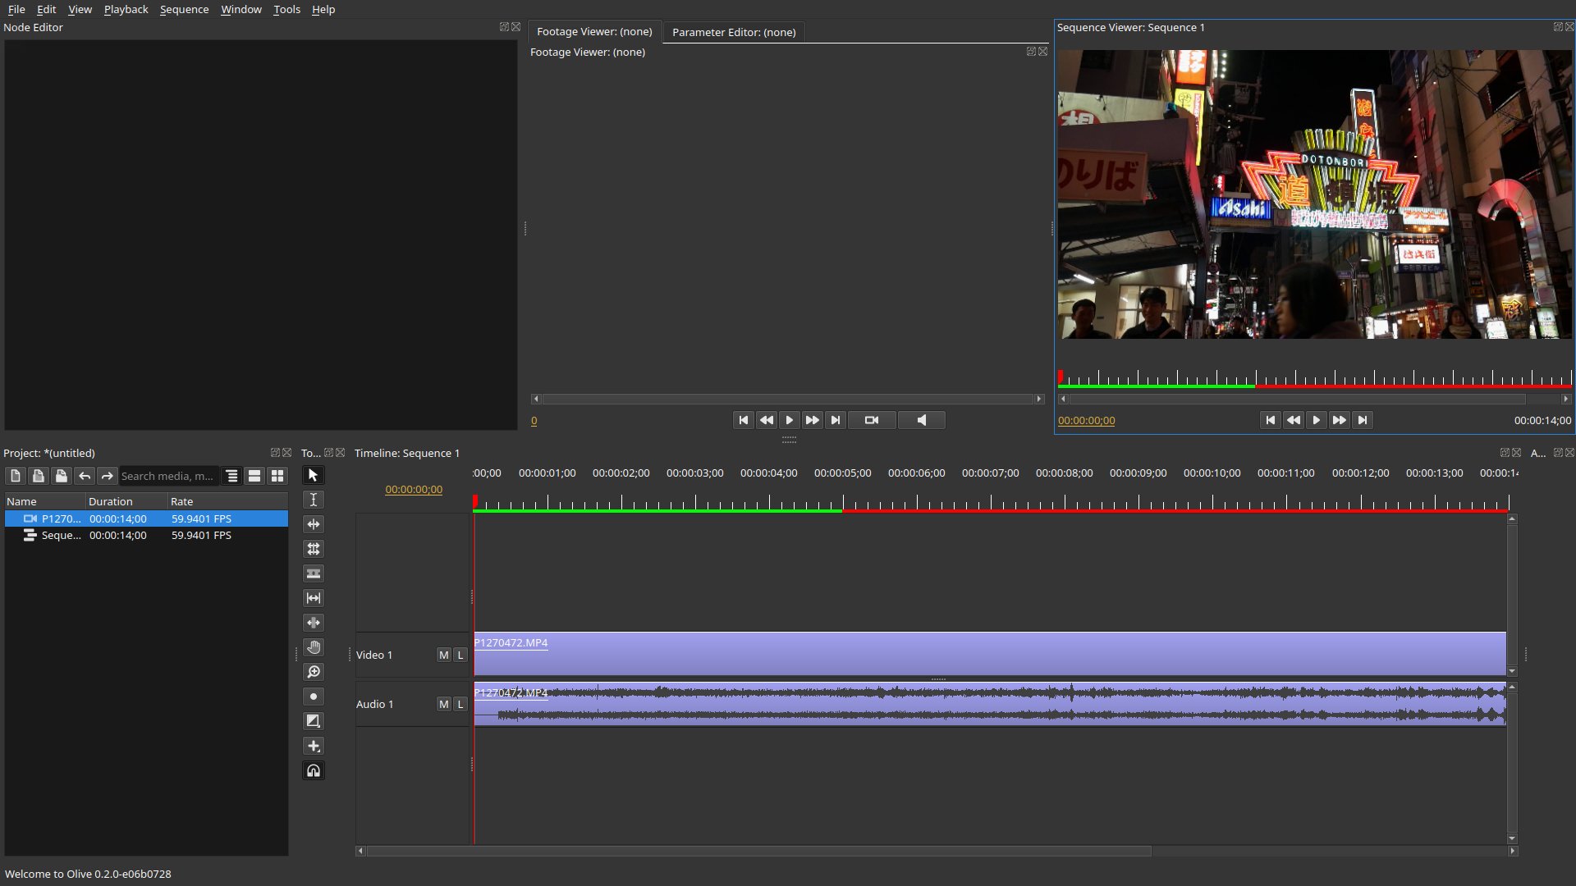The image size is (1576, 886).
Task: Toggle snapping with the magnet icon
Action: 313,770
